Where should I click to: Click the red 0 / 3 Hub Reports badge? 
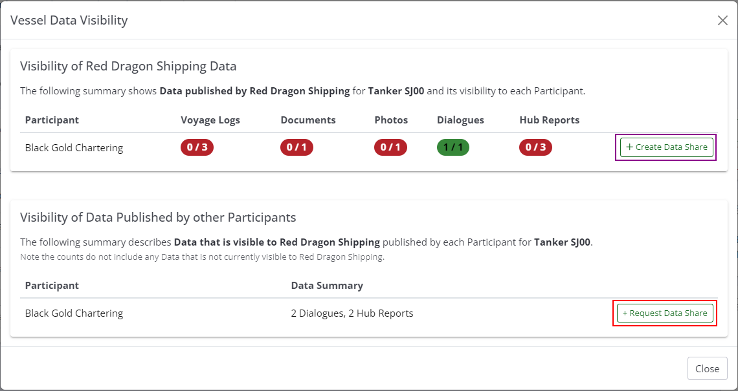(535, 147)
